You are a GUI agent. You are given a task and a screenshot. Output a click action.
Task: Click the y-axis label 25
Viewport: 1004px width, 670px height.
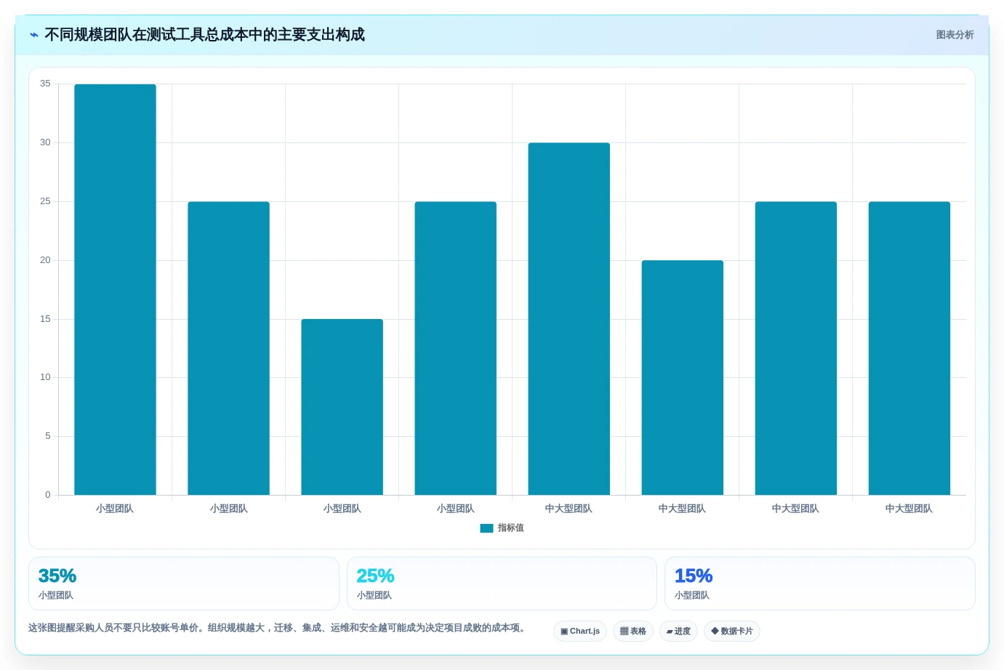(x=45, y=201)
